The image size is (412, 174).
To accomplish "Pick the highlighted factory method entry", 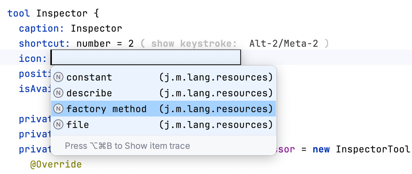I will [107, 109].
